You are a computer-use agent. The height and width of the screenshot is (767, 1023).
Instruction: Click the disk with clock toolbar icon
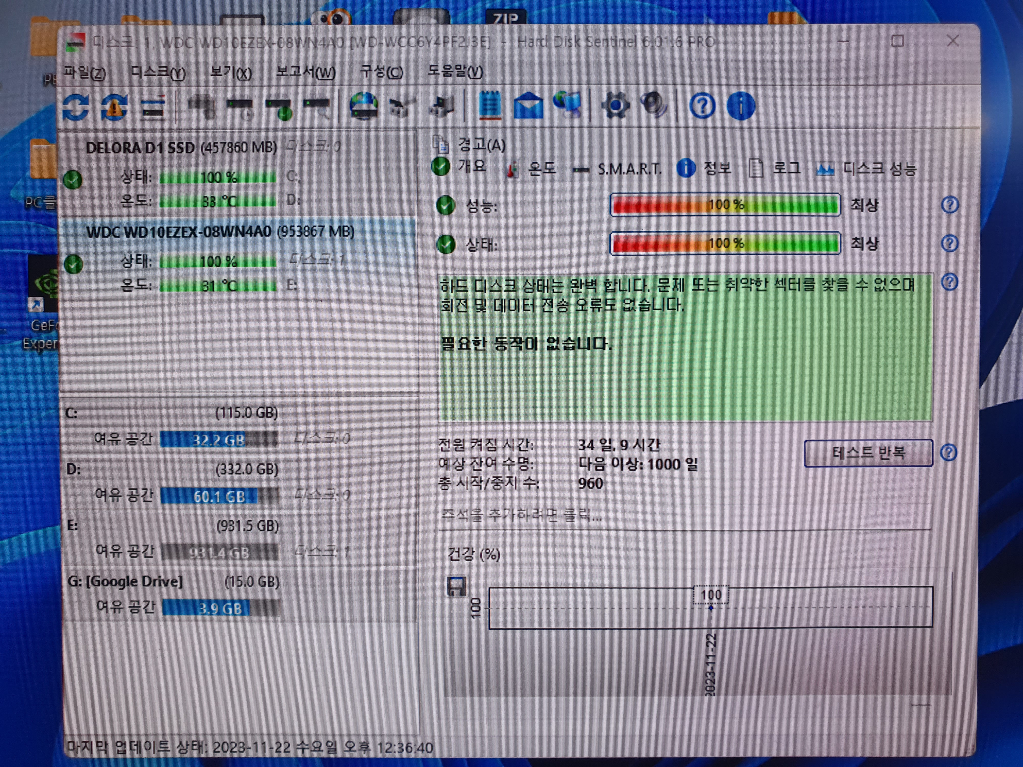click(x=241, y=108)
